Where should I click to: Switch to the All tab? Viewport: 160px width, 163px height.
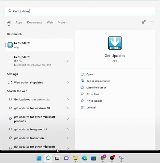[x=9, y=22]
